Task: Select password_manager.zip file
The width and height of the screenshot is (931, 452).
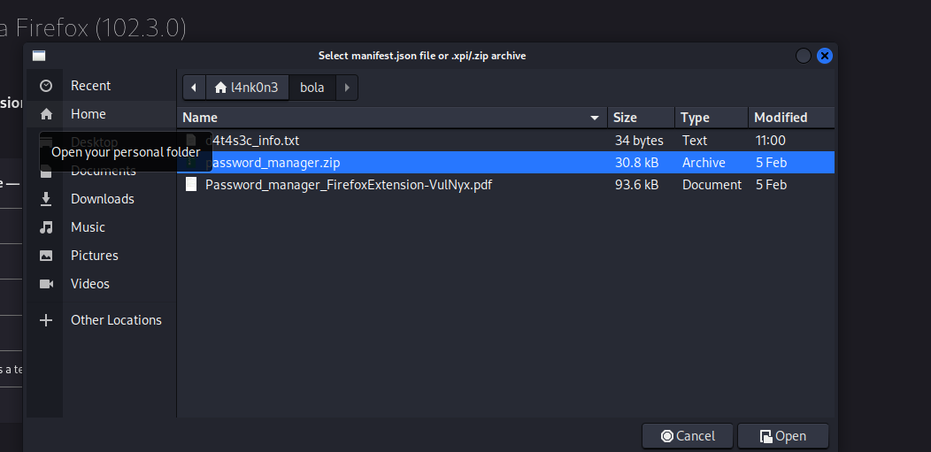Action: tap(273, 163)
